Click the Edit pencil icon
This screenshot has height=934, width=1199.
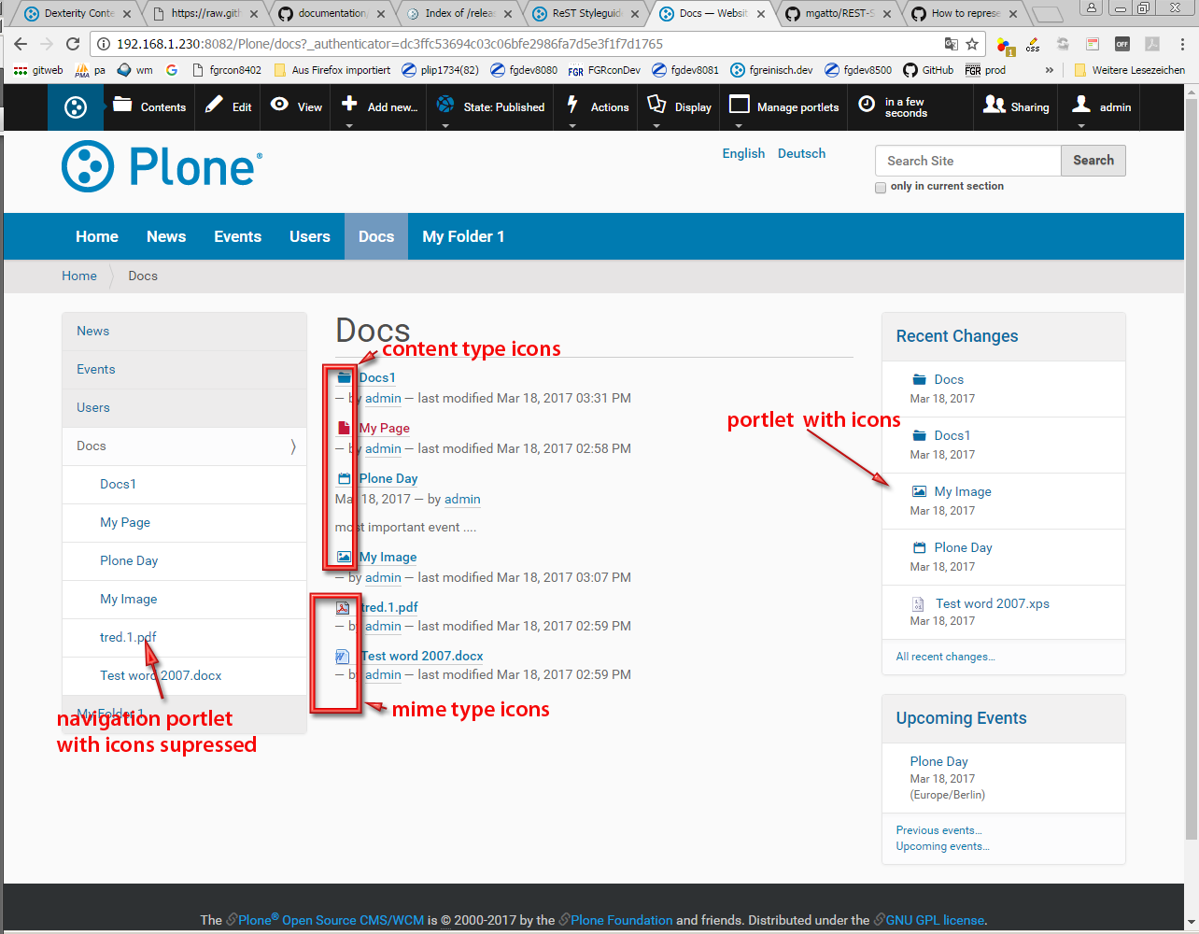(x=214, y=105)
